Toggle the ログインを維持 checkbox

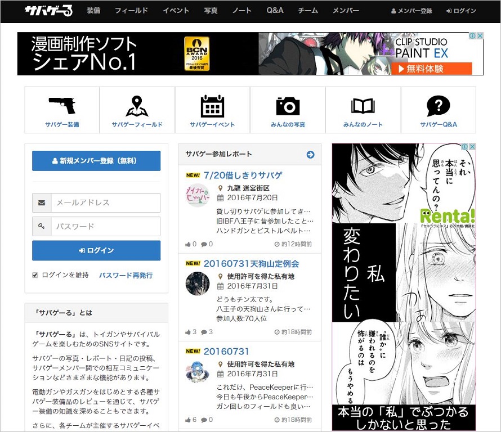[x=35, y=275]
